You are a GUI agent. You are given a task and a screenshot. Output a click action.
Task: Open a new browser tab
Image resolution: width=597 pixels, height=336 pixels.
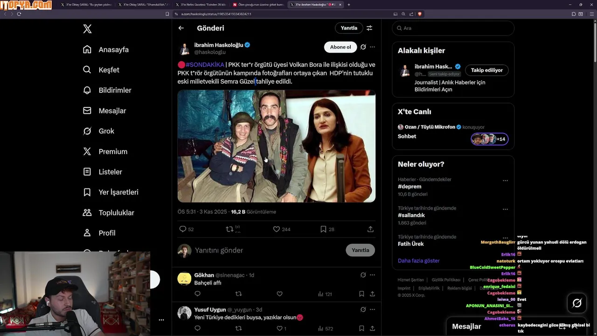click(349, 5)
